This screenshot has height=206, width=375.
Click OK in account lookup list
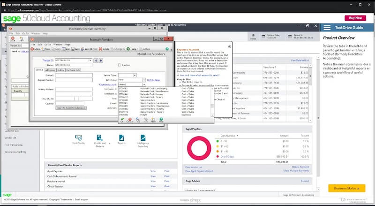pyautogui.click(x=122, y=120)
